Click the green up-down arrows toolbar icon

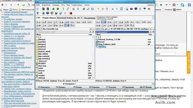point(63,9)
